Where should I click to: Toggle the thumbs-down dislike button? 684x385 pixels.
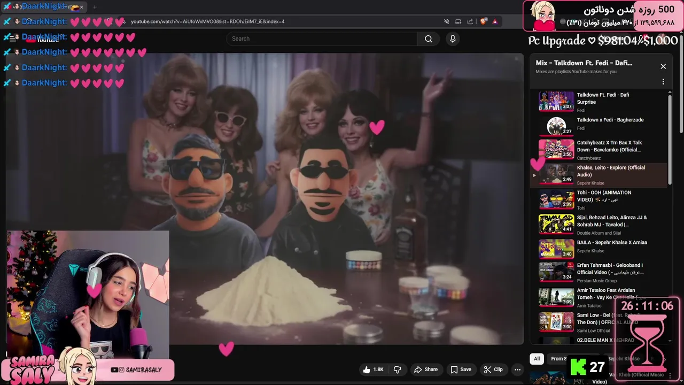397,369
